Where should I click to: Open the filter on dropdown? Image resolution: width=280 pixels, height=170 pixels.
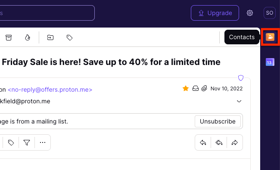pyautogui.click(x=27, y=142)
